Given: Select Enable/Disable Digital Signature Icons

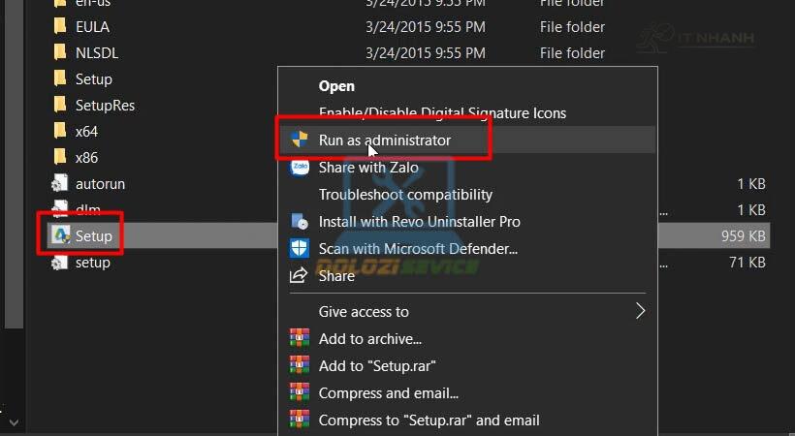Looking at the screenshot, I should pos(442,113).
